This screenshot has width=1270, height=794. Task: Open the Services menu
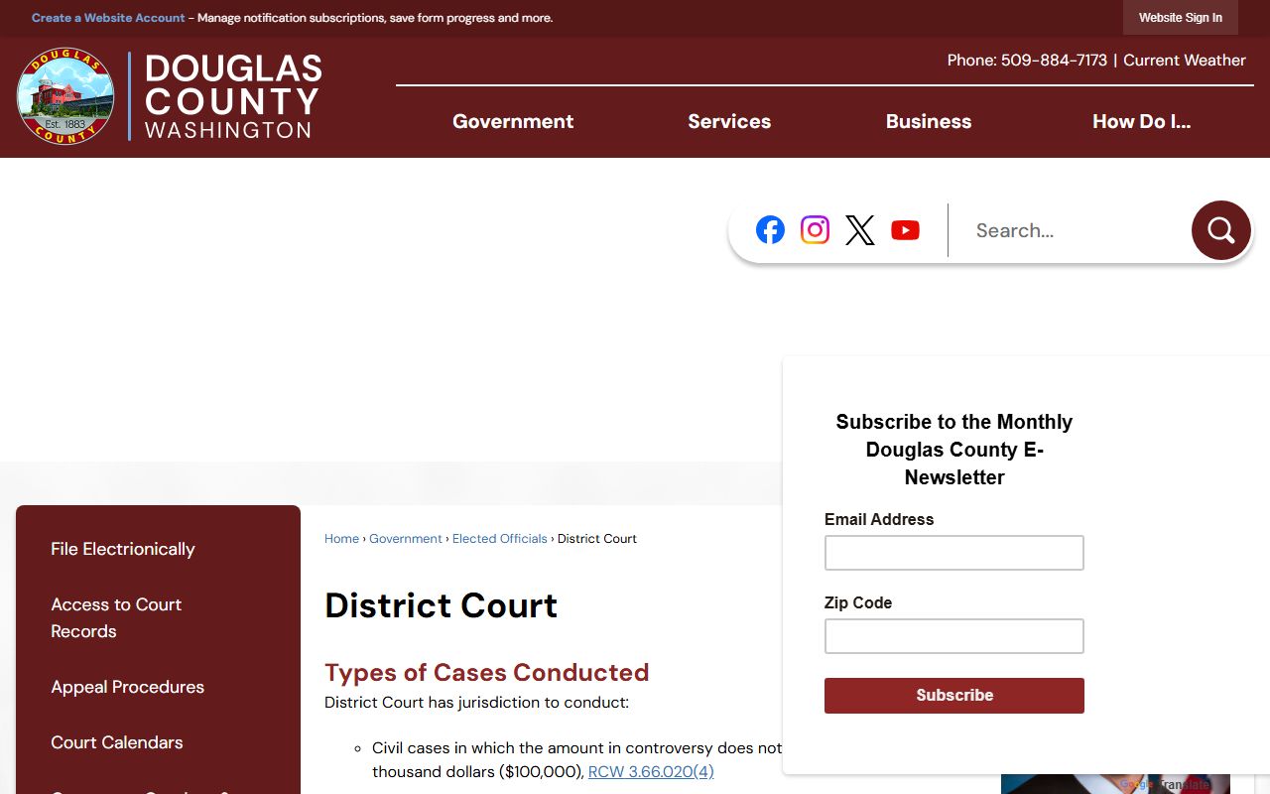(729, 121)
